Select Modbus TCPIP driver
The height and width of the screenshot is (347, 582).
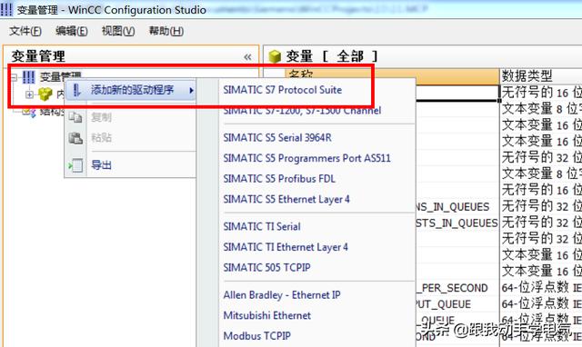(x=256, y=336)
